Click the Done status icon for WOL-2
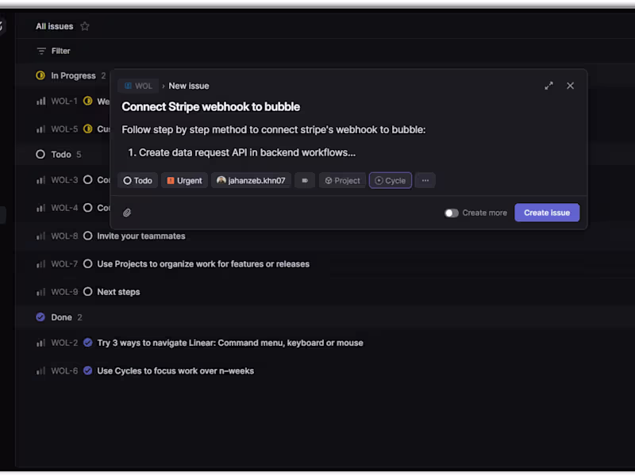Image resolution: width=635 pixels, height=476 pixels. (x=88, y=343)
